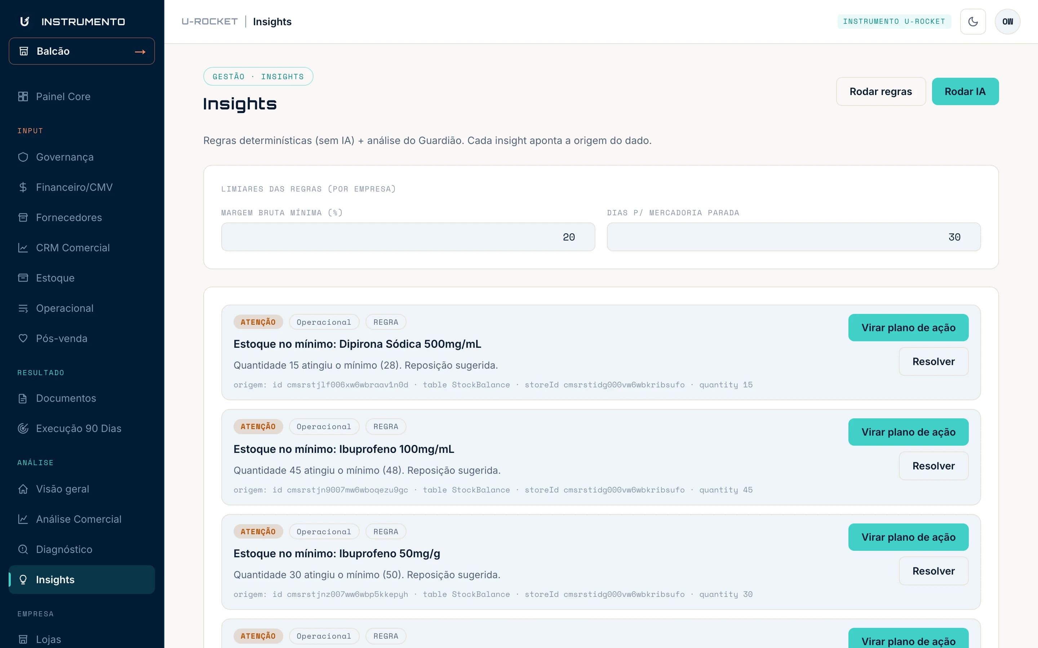
Task: Click the Lojas store icon
Action: (23, 639)
